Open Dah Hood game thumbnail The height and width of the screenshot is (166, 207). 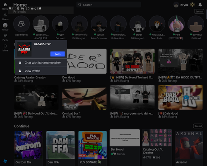click(x=181, y=97)
